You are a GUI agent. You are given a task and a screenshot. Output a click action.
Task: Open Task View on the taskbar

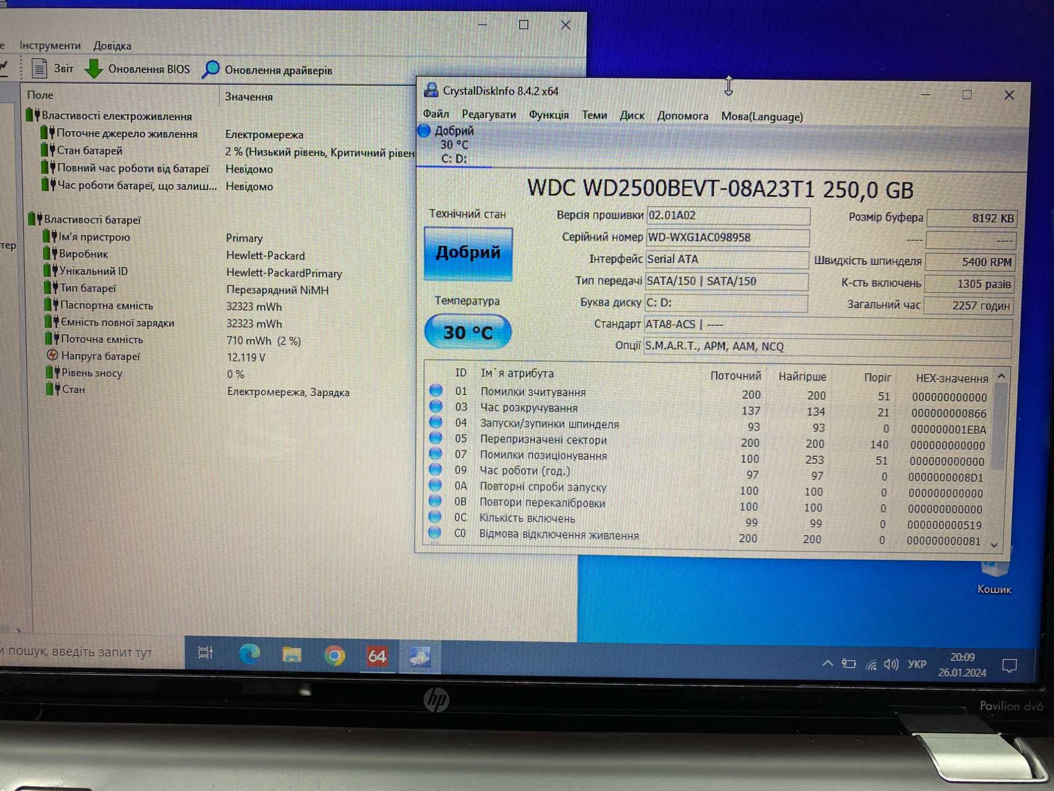[206, 653]
